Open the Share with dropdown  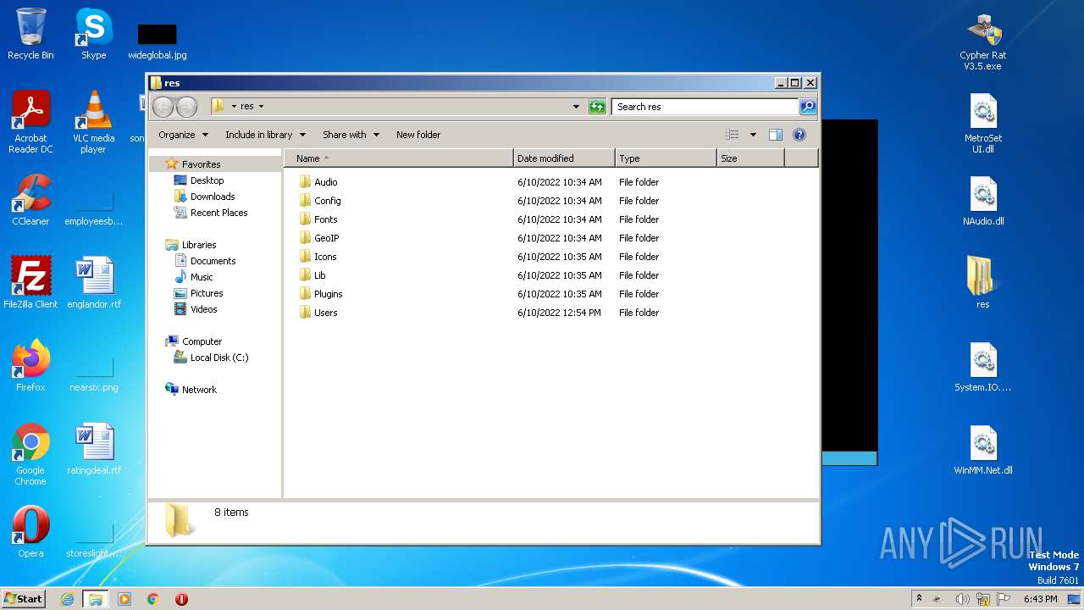point(351,135)
